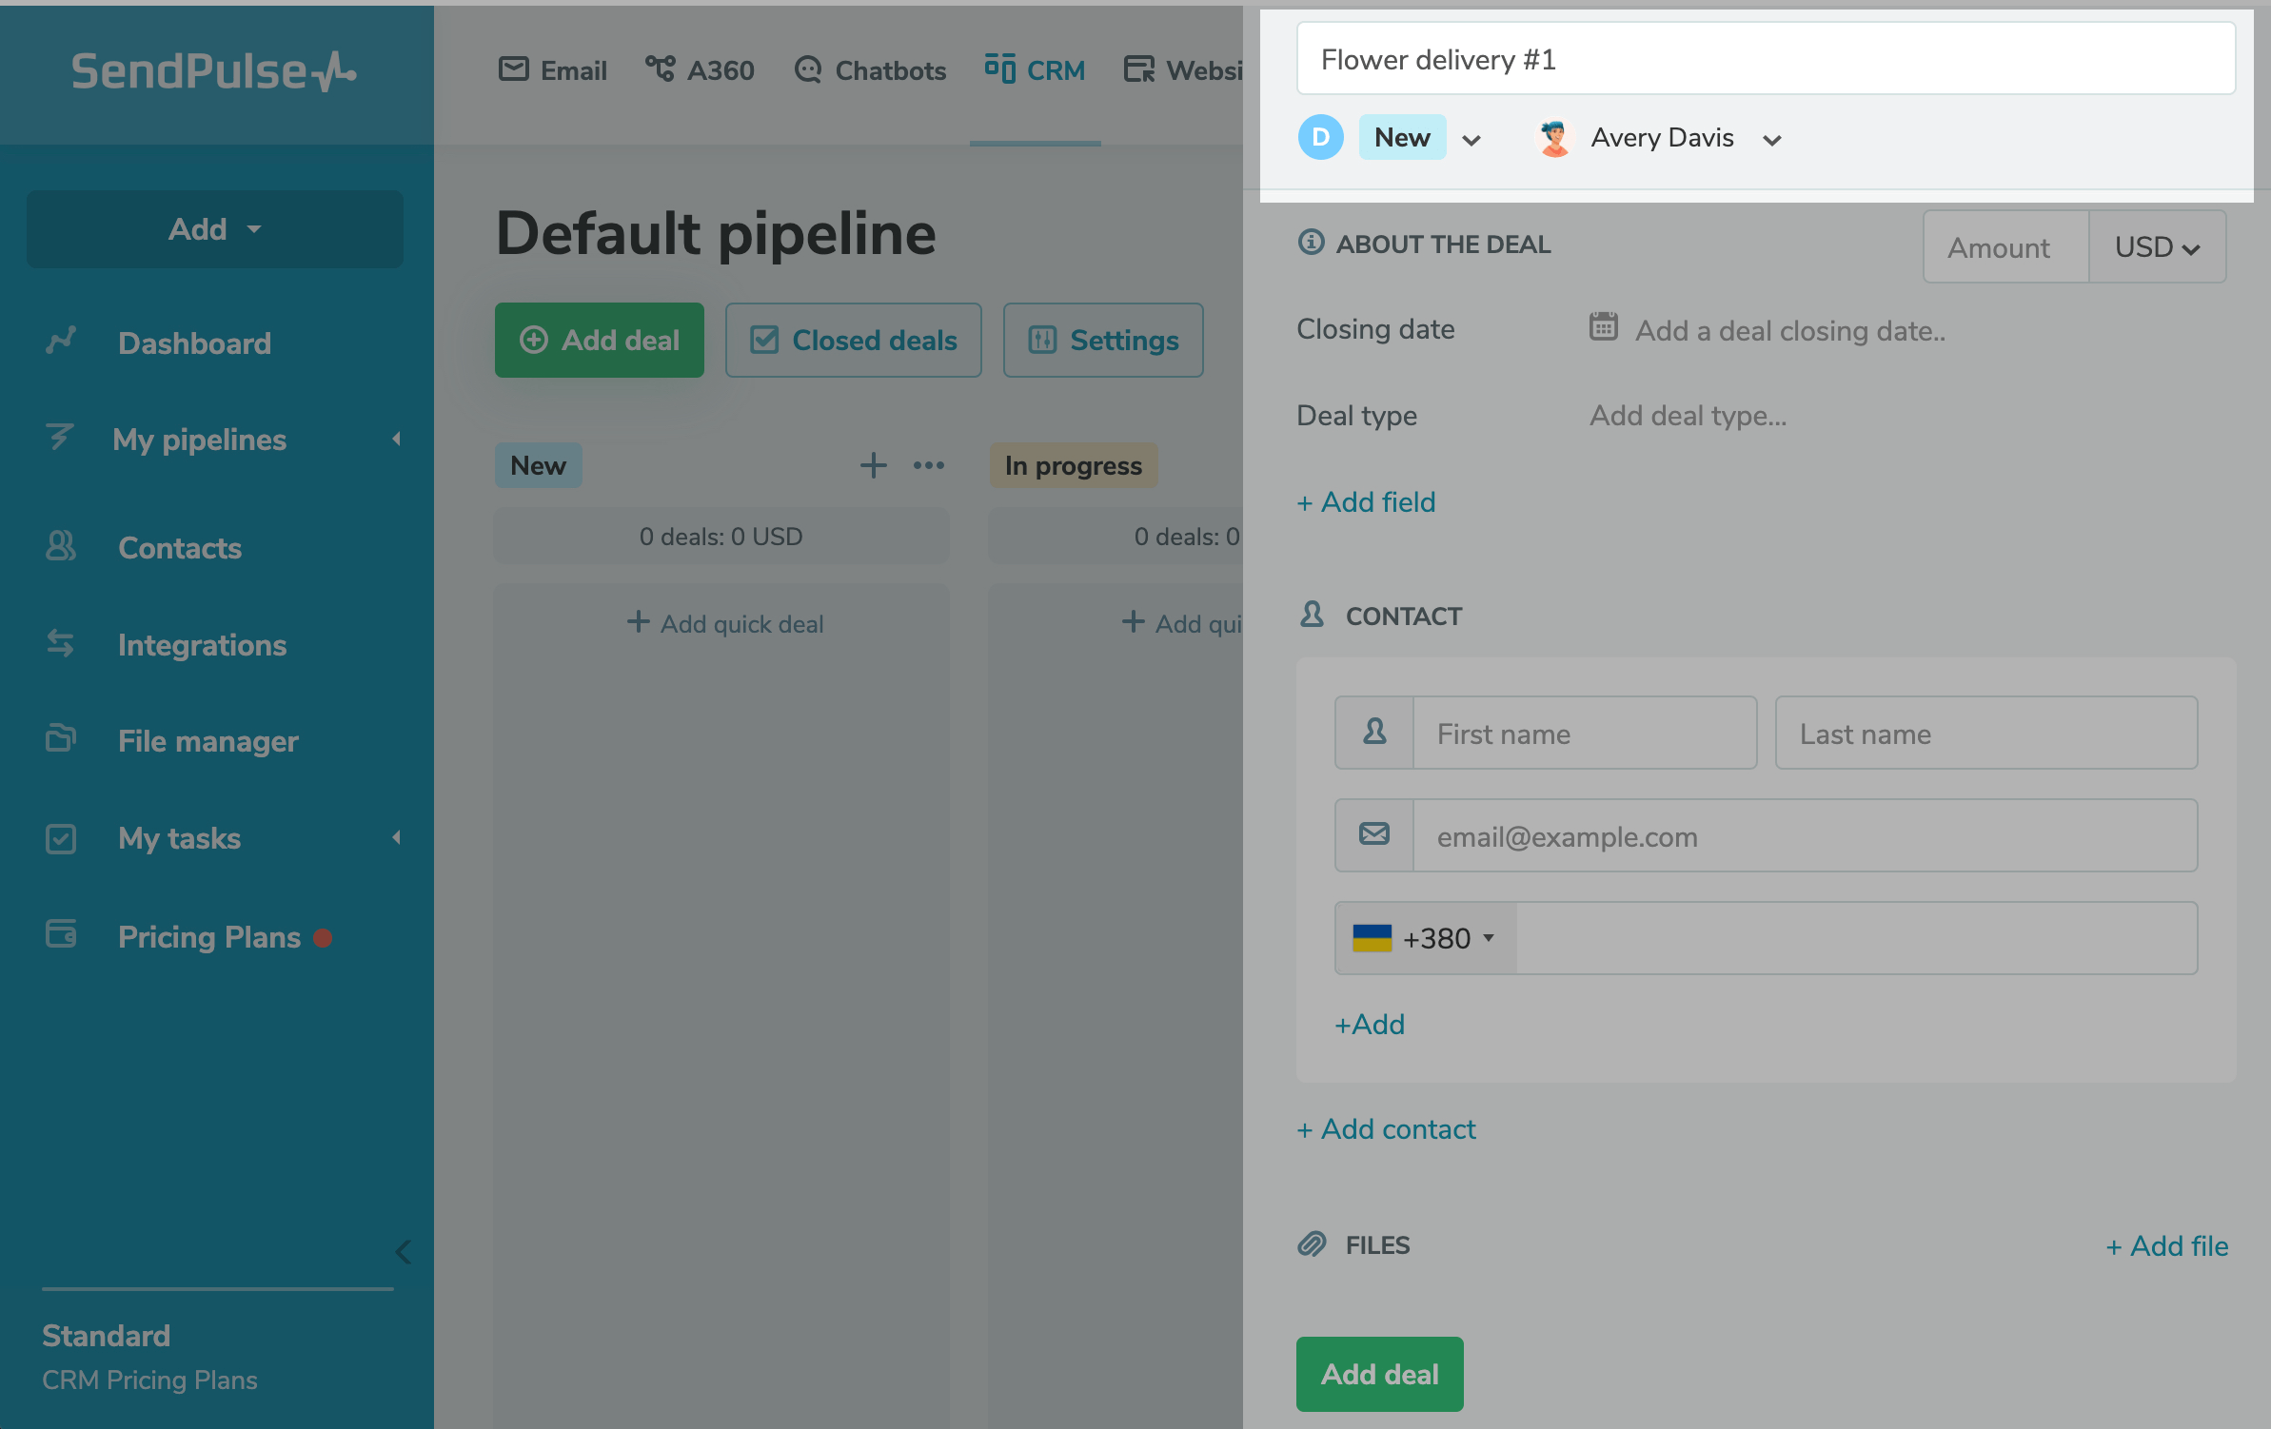The height and width of the screenshot is (1429, 2271).
Task: Click the Dashboard sidebar icon
Action: (x=61, y=342)
